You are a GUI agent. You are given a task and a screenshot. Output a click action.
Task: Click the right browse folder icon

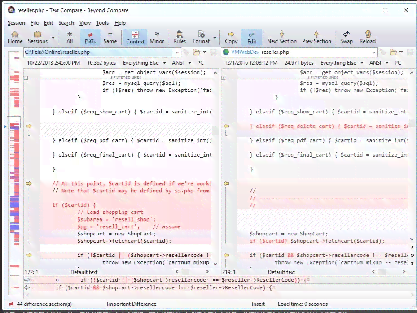(x=393, y=52)
